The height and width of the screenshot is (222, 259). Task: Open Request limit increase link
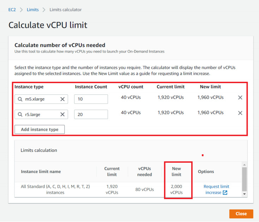(x=216, y=190)
